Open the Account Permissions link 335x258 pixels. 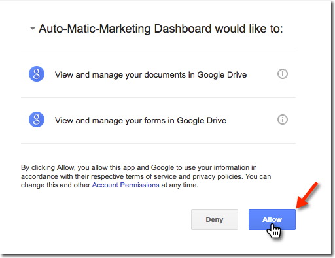126,185
